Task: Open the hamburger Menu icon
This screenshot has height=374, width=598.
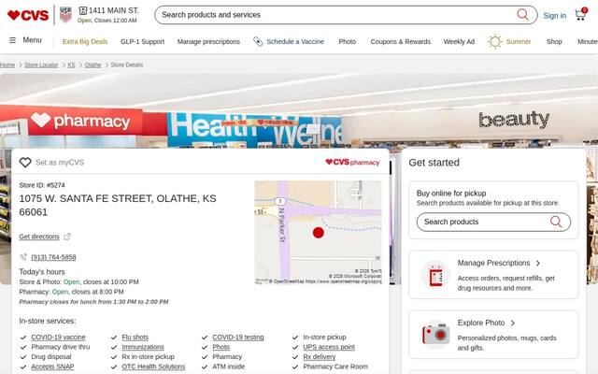Action: [12, 40]
